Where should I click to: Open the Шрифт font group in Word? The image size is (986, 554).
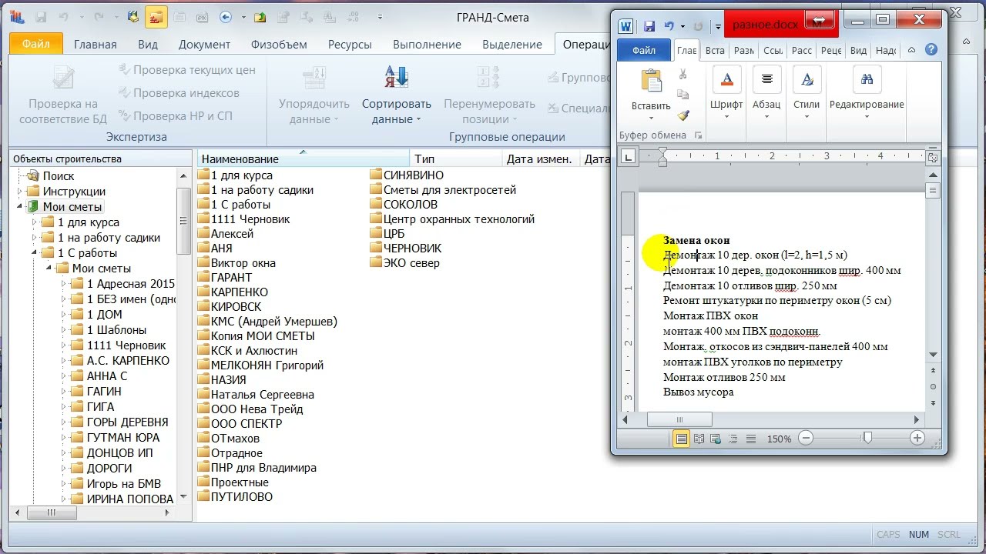coord(726,92)
